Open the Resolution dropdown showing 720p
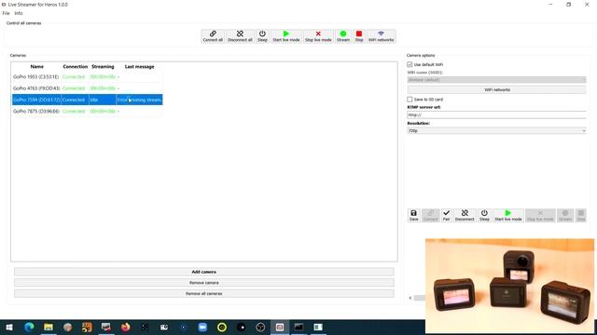The width and height of the screenshot is (597, 335). [x=496, y=130]
